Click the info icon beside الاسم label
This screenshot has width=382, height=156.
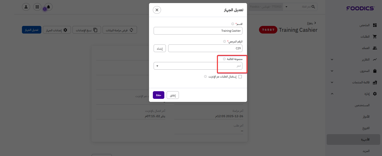click(x=232, y=24)
